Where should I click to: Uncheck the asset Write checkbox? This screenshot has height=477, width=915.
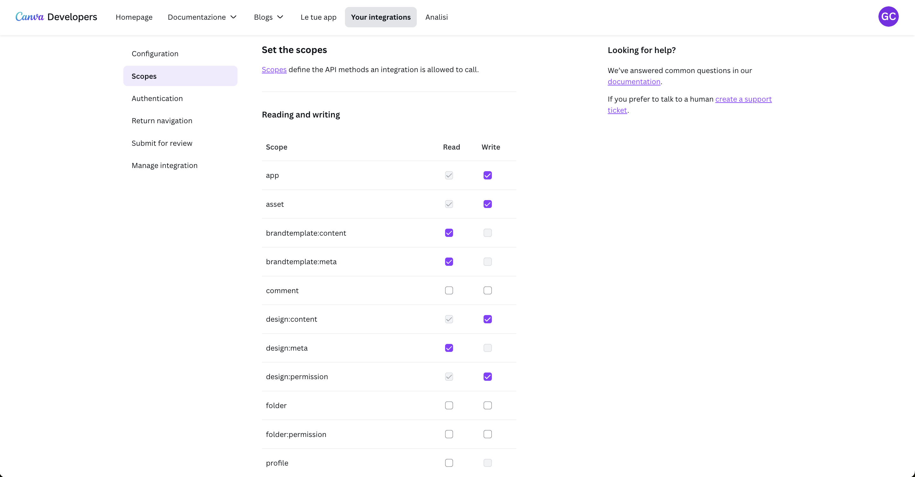(x=487, y=204)
